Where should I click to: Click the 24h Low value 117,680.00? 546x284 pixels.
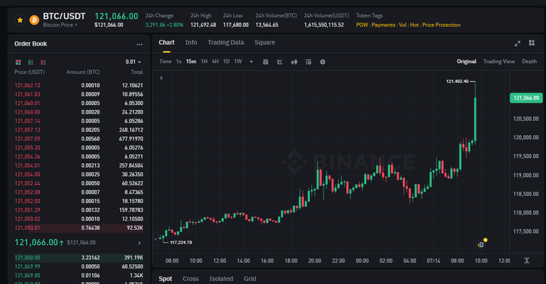pyautogui.click(x=236, y=25)
